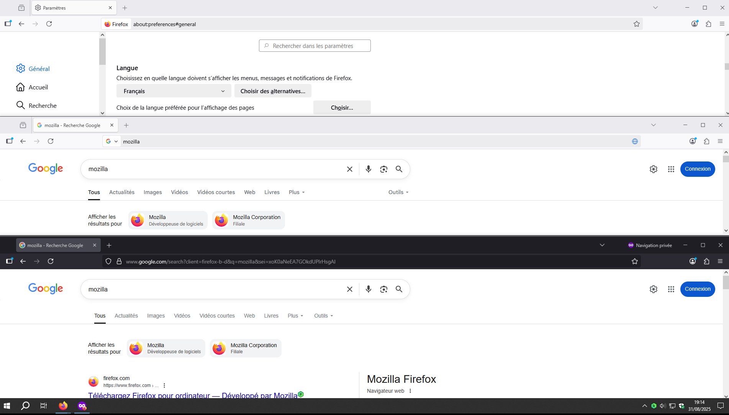Open the three-dot menu beside the firefox.com result
Image resolution: width=729 pixels, height=415 pixels.
tap(164, 385)
